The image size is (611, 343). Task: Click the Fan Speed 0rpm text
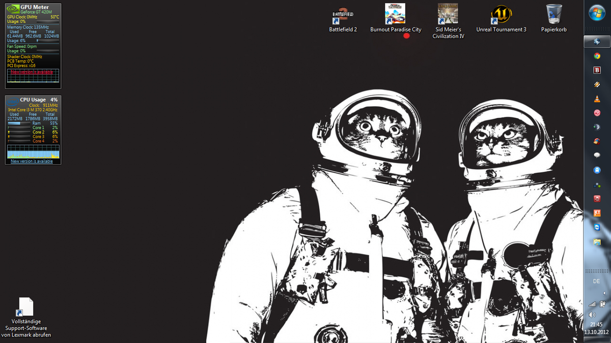22,46
